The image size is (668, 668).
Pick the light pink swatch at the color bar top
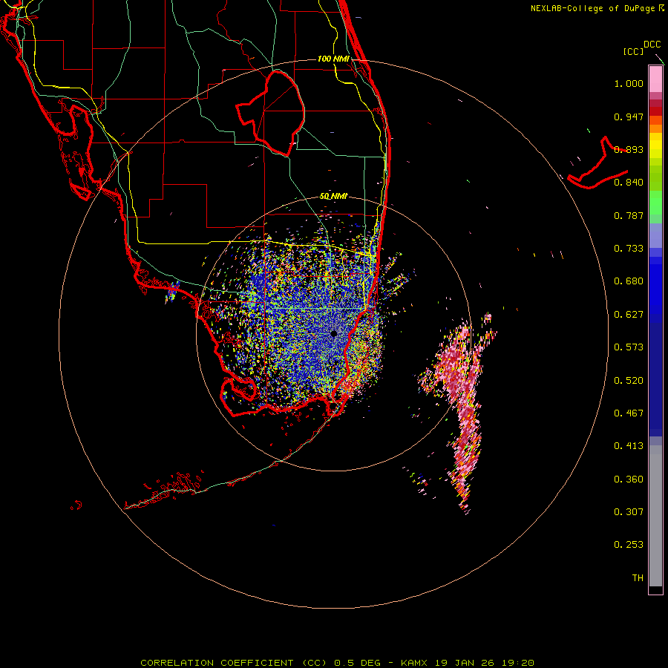pos(655,79)
